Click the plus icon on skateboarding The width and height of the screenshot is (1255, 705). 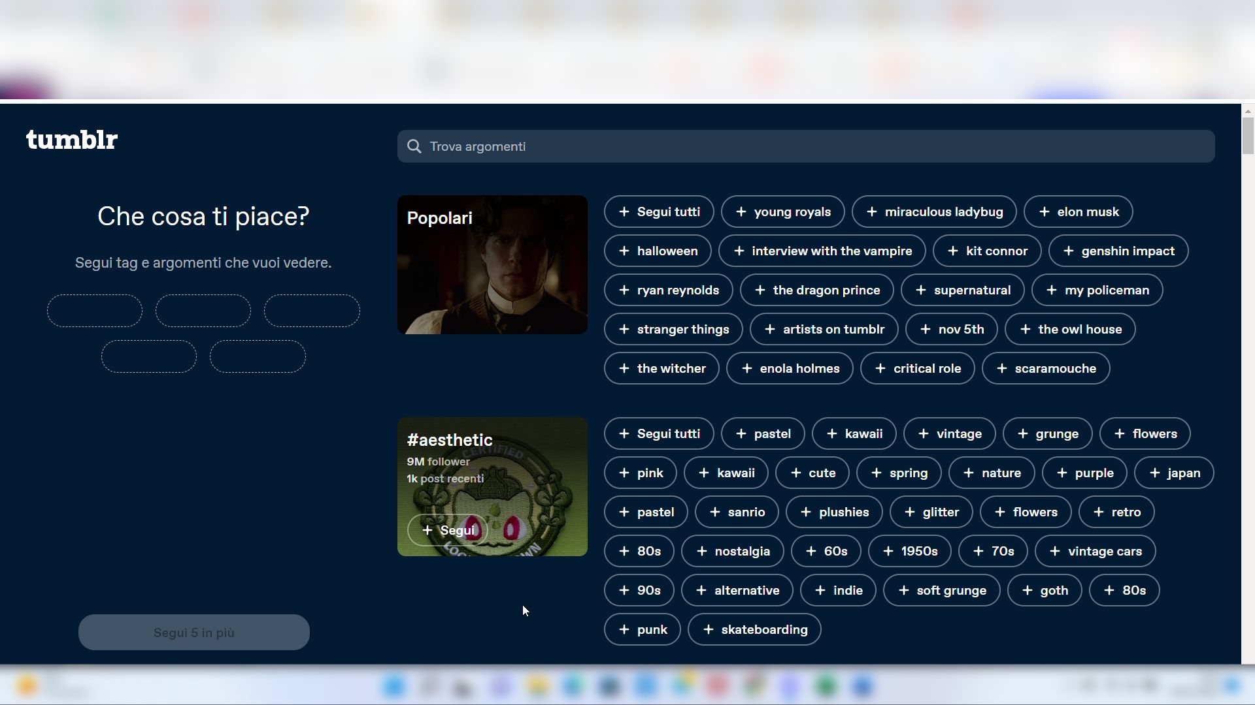707,629
